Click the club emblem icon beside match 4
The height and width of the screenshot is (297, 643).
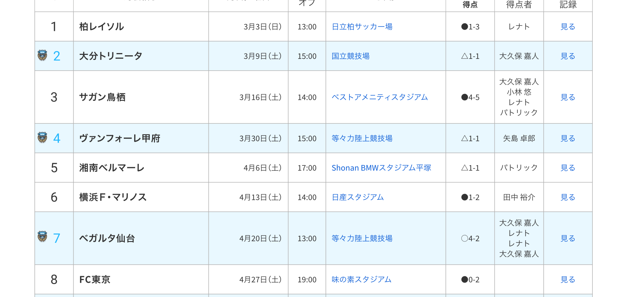coord(42,138)
